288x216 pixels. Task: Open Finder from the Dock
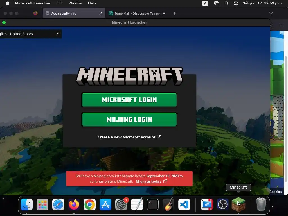point(27,204)
